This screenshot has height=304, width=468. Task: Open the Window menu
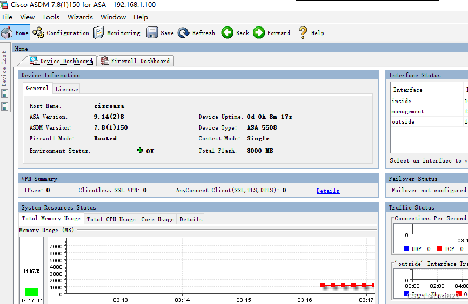click(x=113, y=17)
